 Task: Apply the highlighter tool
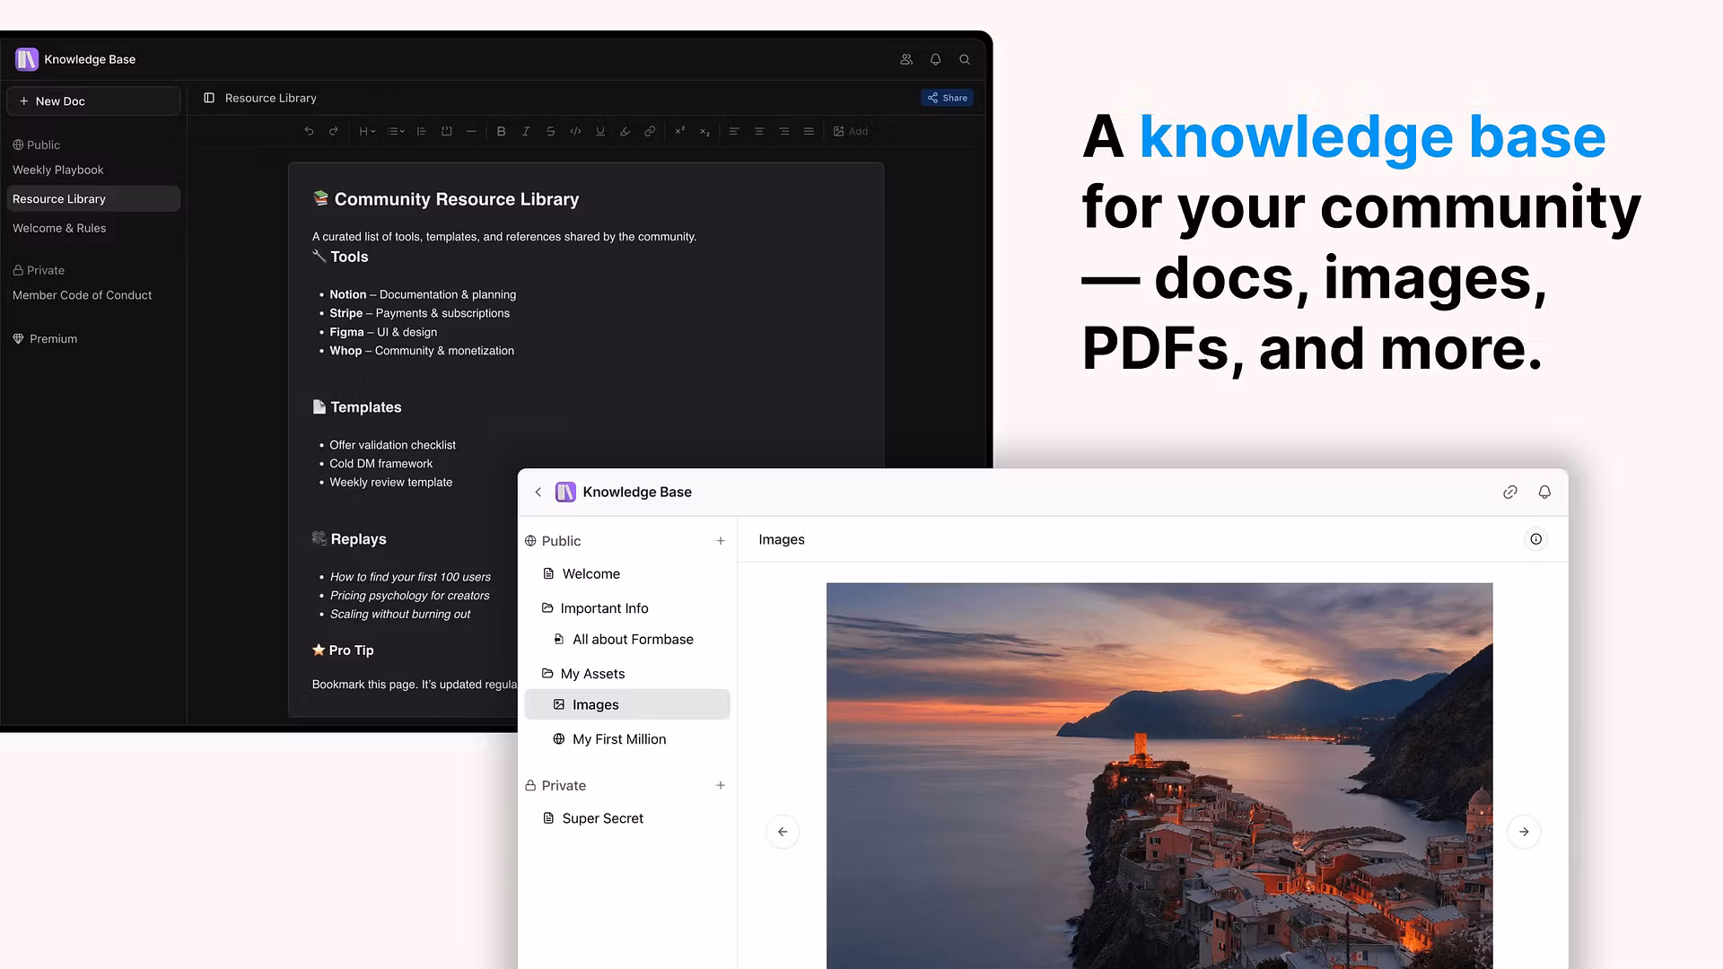625,131
